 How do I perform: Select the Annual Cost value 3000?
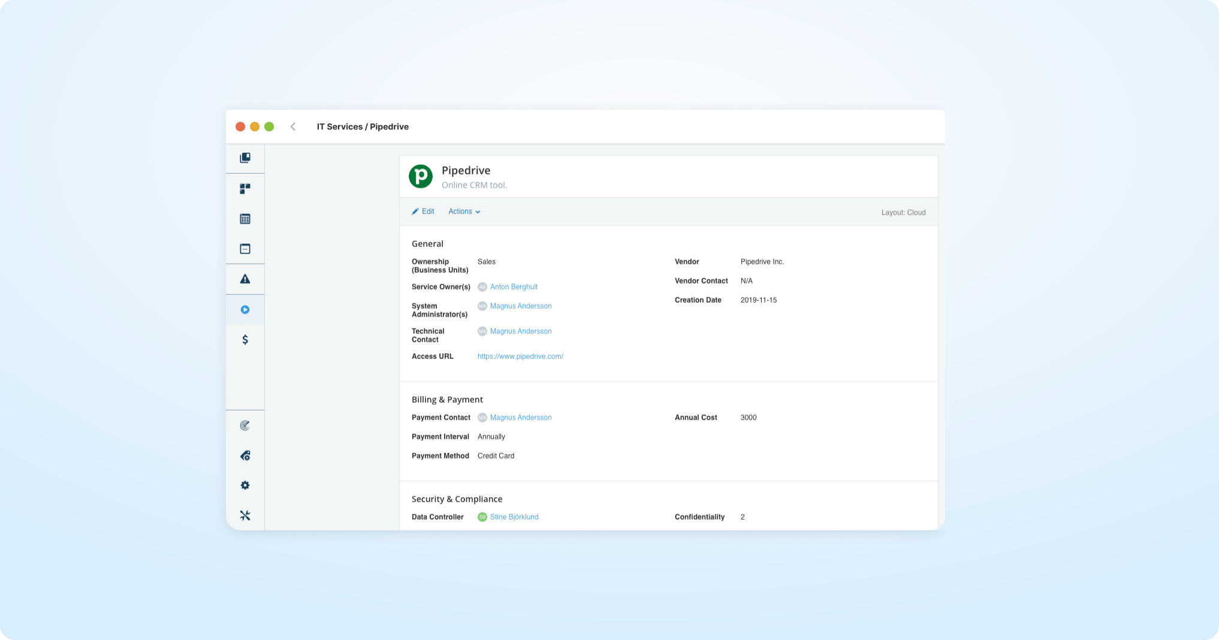pyautogui.click(x=749, y=418)
